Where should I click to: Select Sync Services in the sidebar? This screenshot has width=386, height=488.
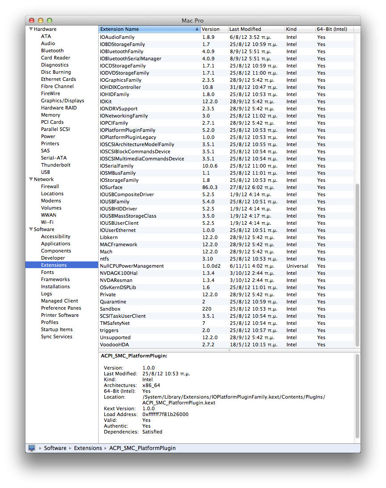click(x=57, y=337)
